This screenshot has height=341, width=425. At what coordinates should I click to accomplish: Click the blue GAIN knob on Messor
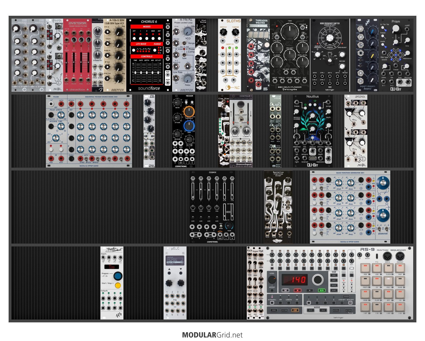[x=189, y=126]
